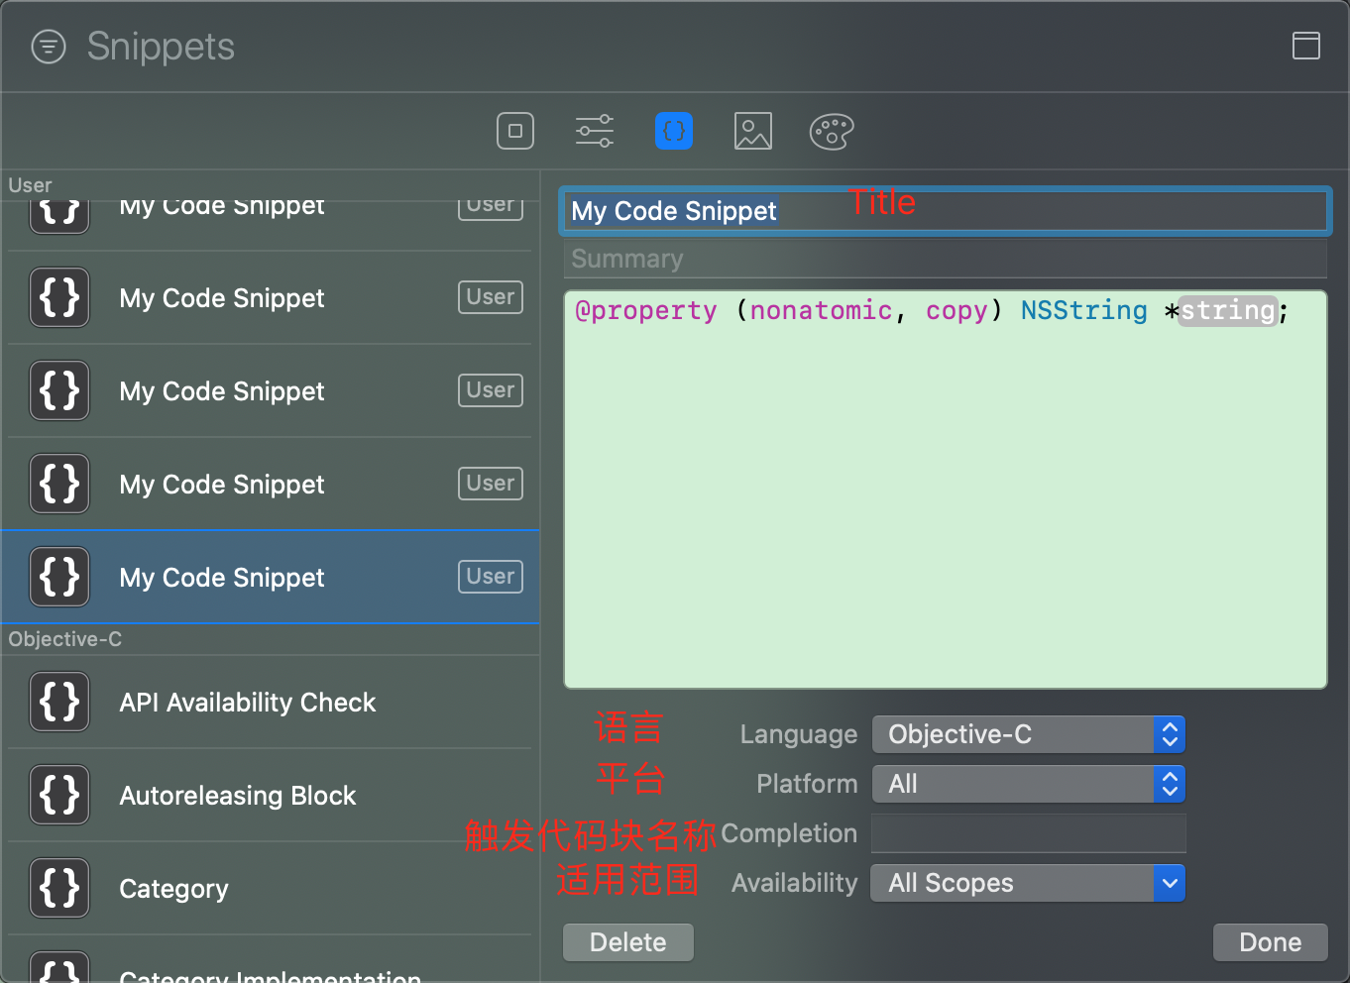
Task: Click the Delete button
Action: 628,942
